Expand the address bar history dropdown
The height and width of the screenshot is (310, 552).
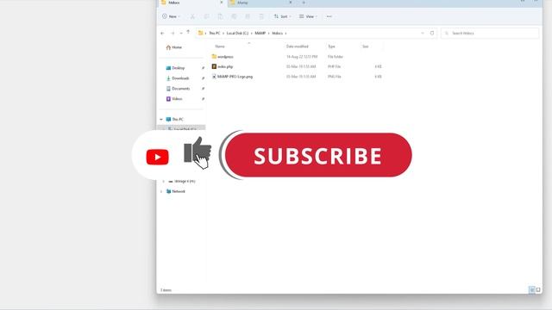423,33
